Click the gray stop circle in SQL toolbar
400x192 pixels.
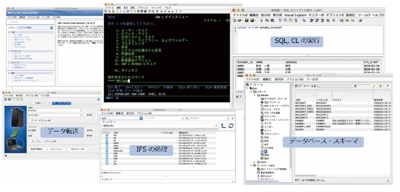328,20
